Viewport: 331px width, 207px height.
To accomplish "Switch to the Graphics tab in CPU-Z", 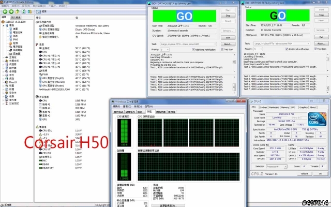I will tap(304, 108).
